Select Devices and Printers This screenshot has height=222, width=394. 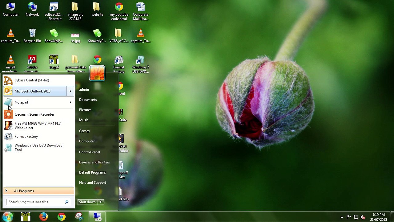(94, 162)
